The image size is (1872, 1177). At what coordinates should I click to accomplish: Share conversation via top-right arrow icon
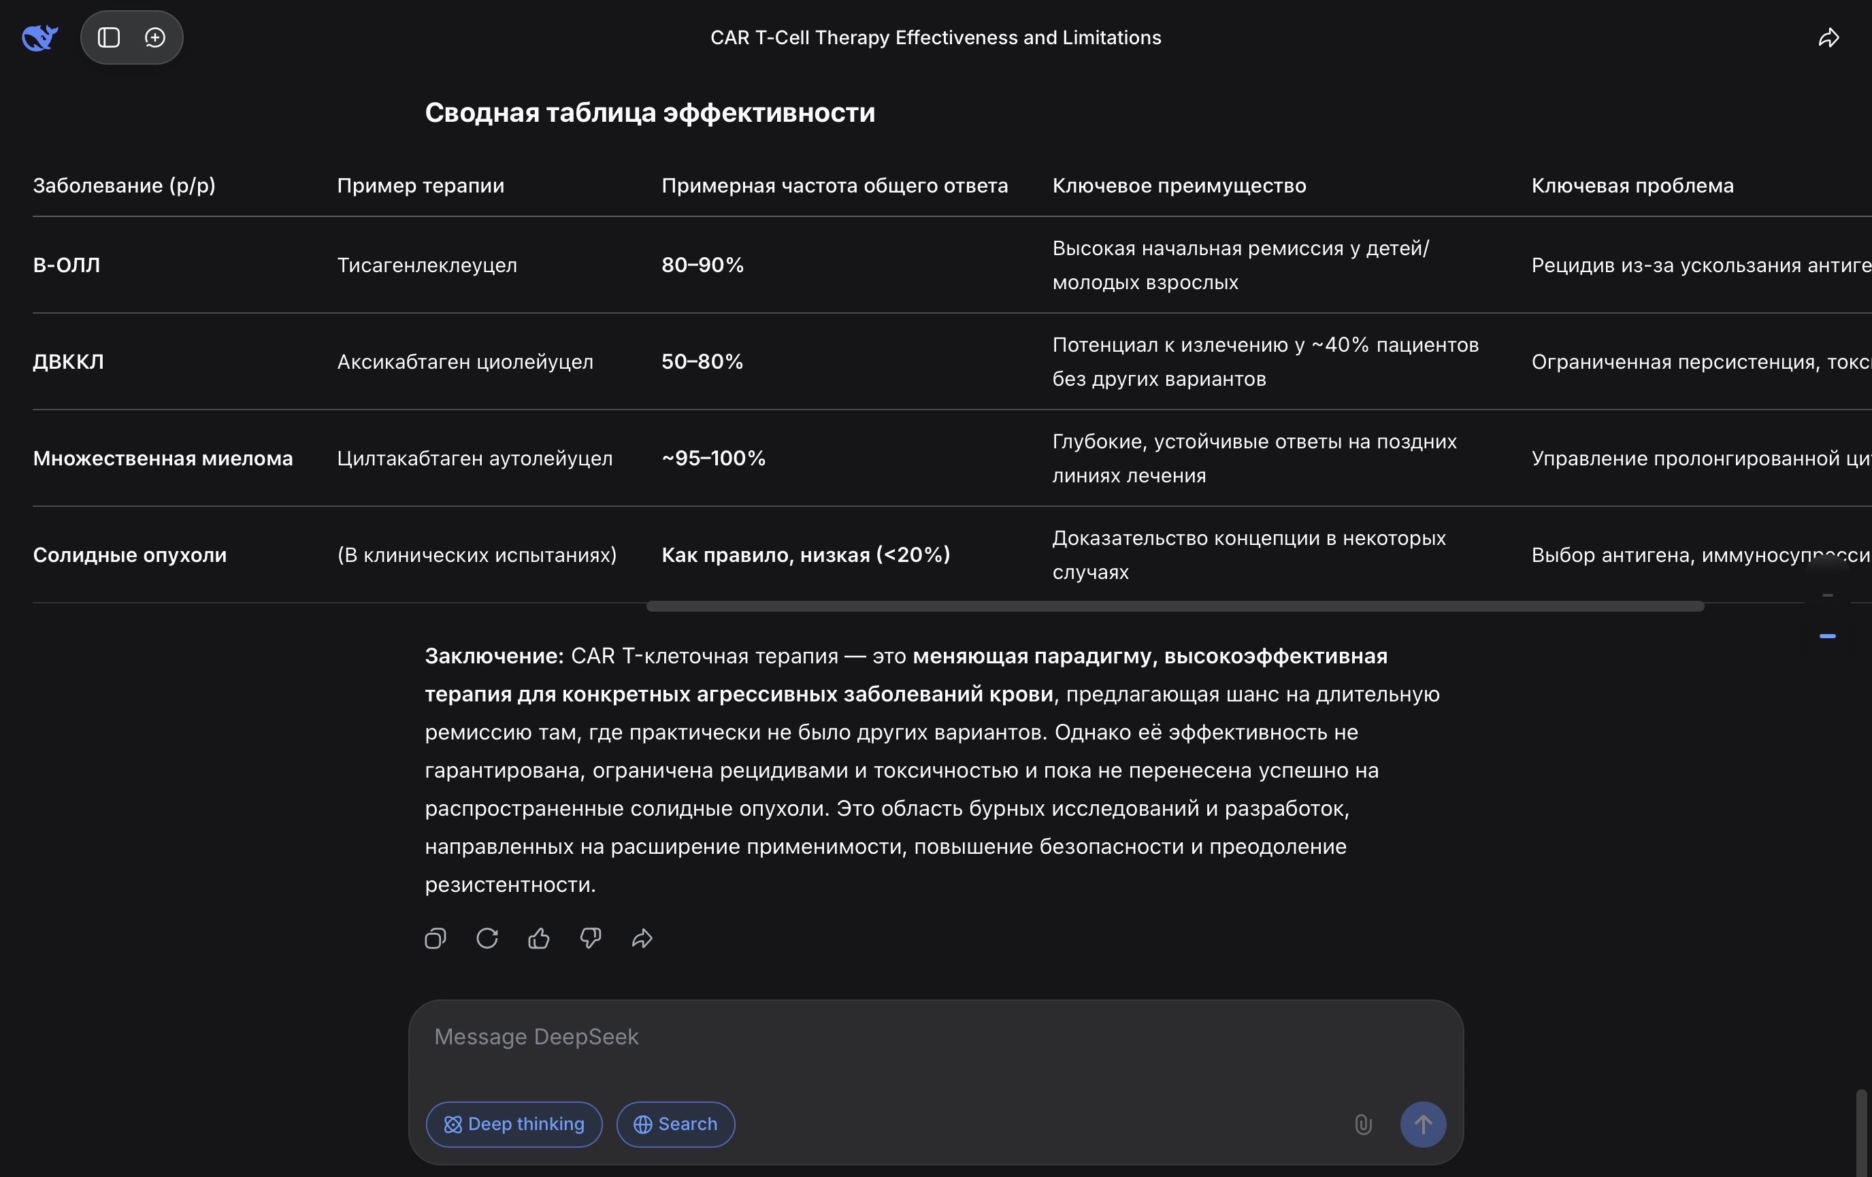point(1828,37)
